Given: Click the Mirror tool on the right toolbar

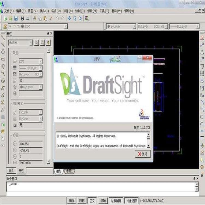Looking at the screenshot, I should 202,52.
